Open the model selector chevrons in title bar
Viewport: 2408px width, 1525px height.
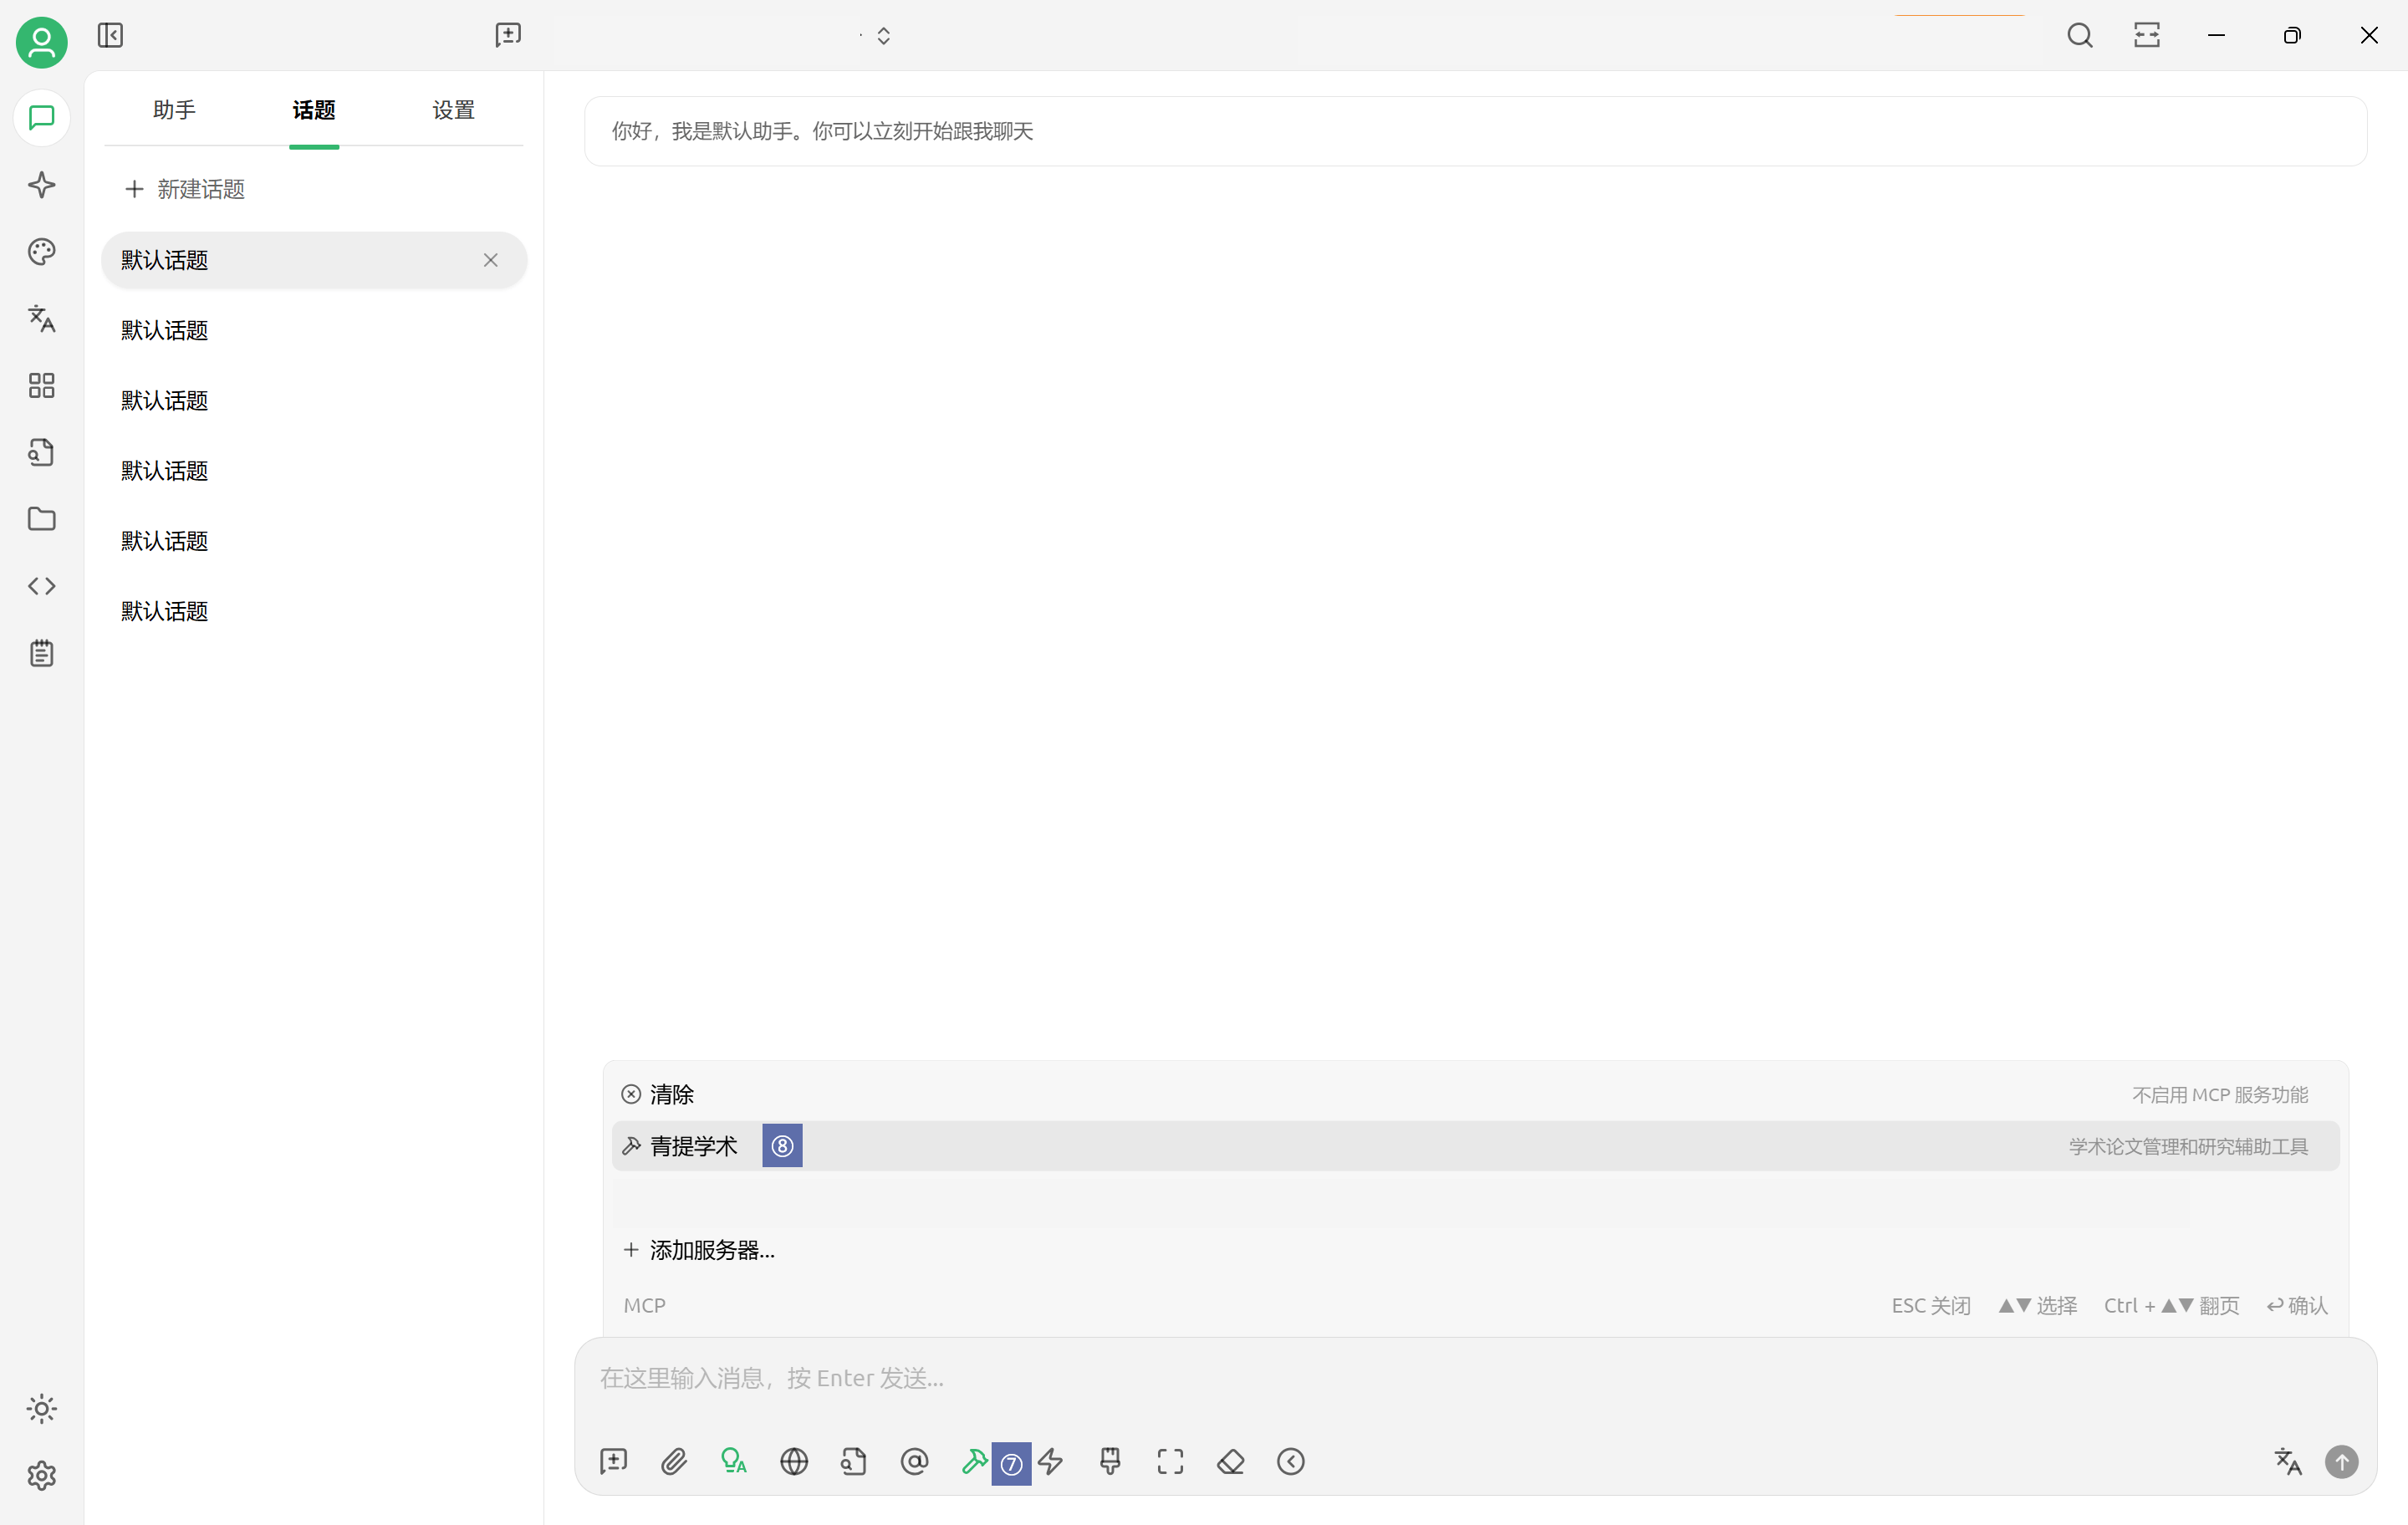click(883, 36)
